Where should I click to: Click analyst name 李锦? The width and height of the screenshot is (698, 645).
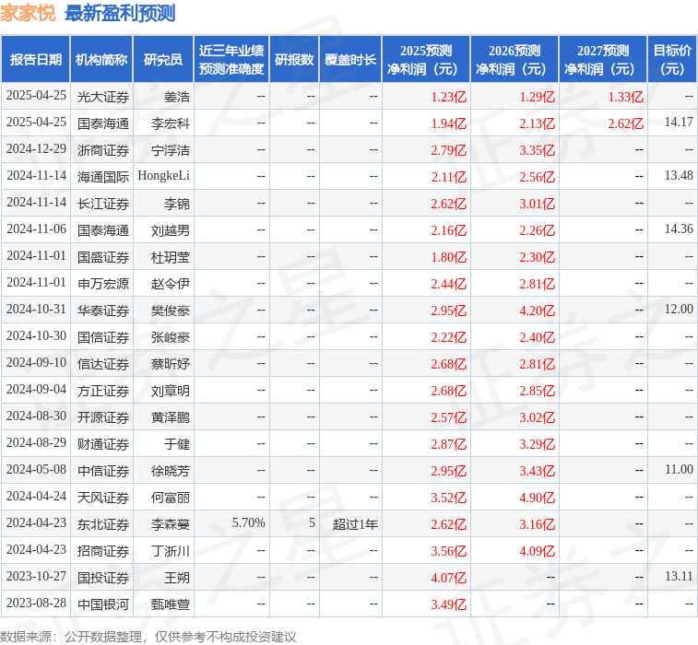click(177, 204)
